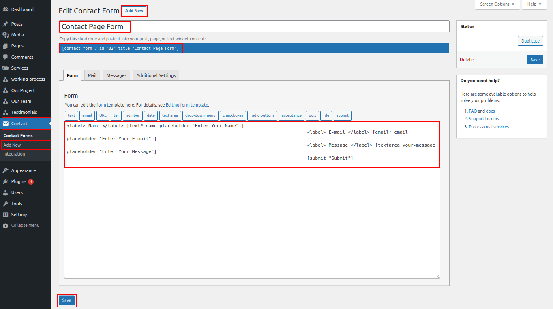
Task: Click the Contact Page Form title field
Action: click(254, 27)
